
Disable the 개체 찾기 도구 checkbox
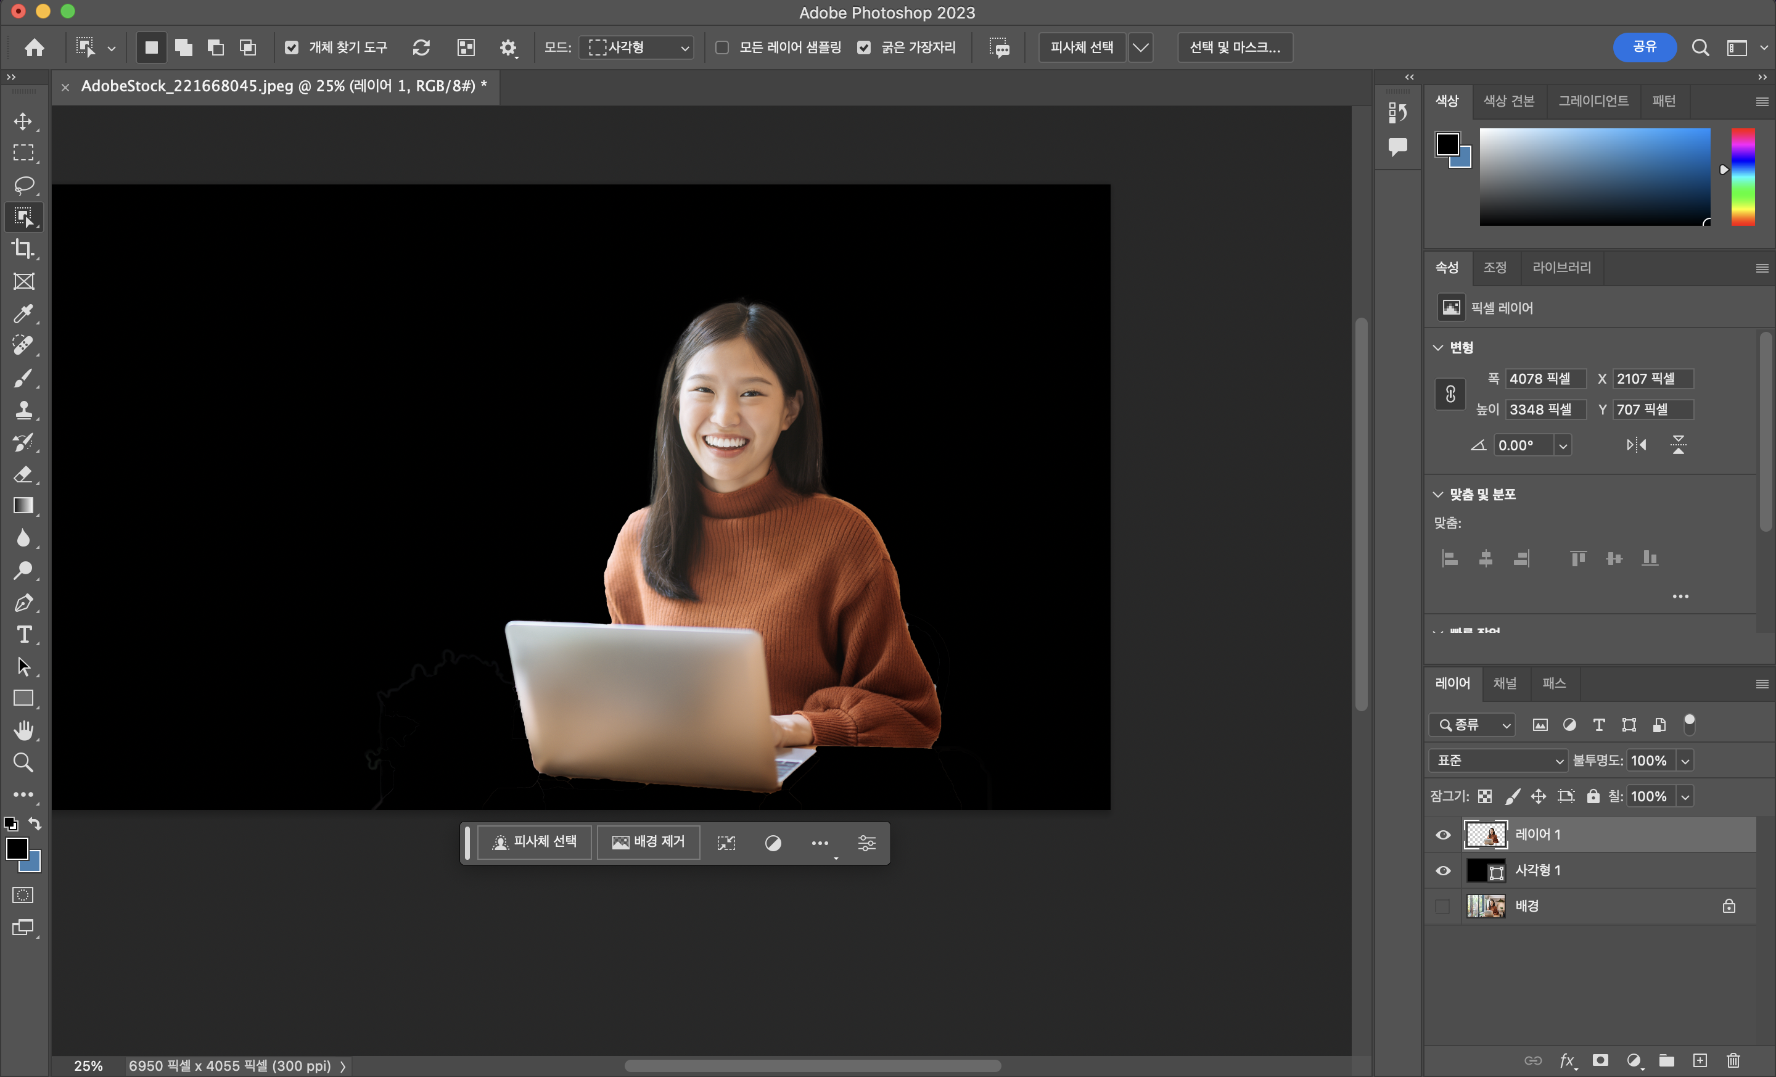coord(291,47)
